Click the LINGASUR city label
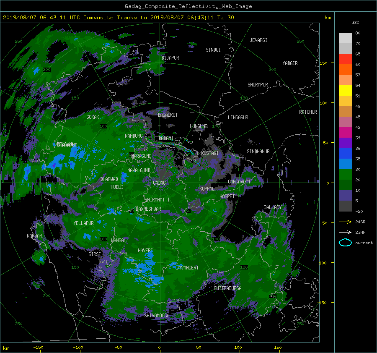The image size is (377, 353). coord(238,118)
